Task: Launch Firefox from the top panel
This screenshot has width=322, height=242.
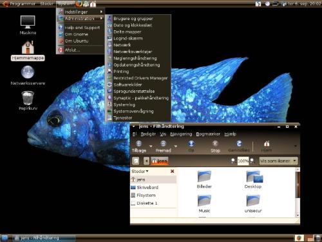Action: click(79, 3)
